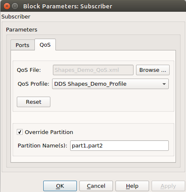Click the Browse ... button
The image size is (186, 192).
point(153,70)
